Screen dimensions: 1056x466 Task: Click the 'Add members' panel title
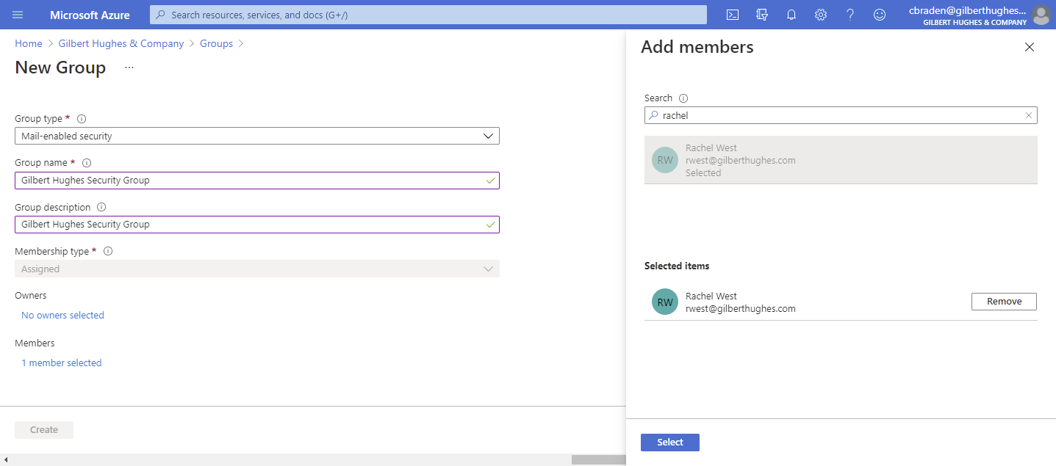[x=697, y=47]
